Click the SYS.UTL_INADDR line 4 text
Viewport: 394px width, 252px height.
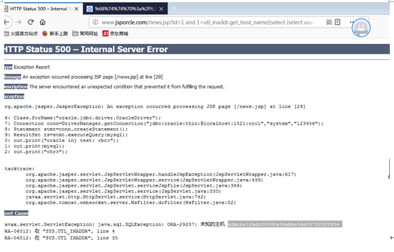[x=60, y=231]
